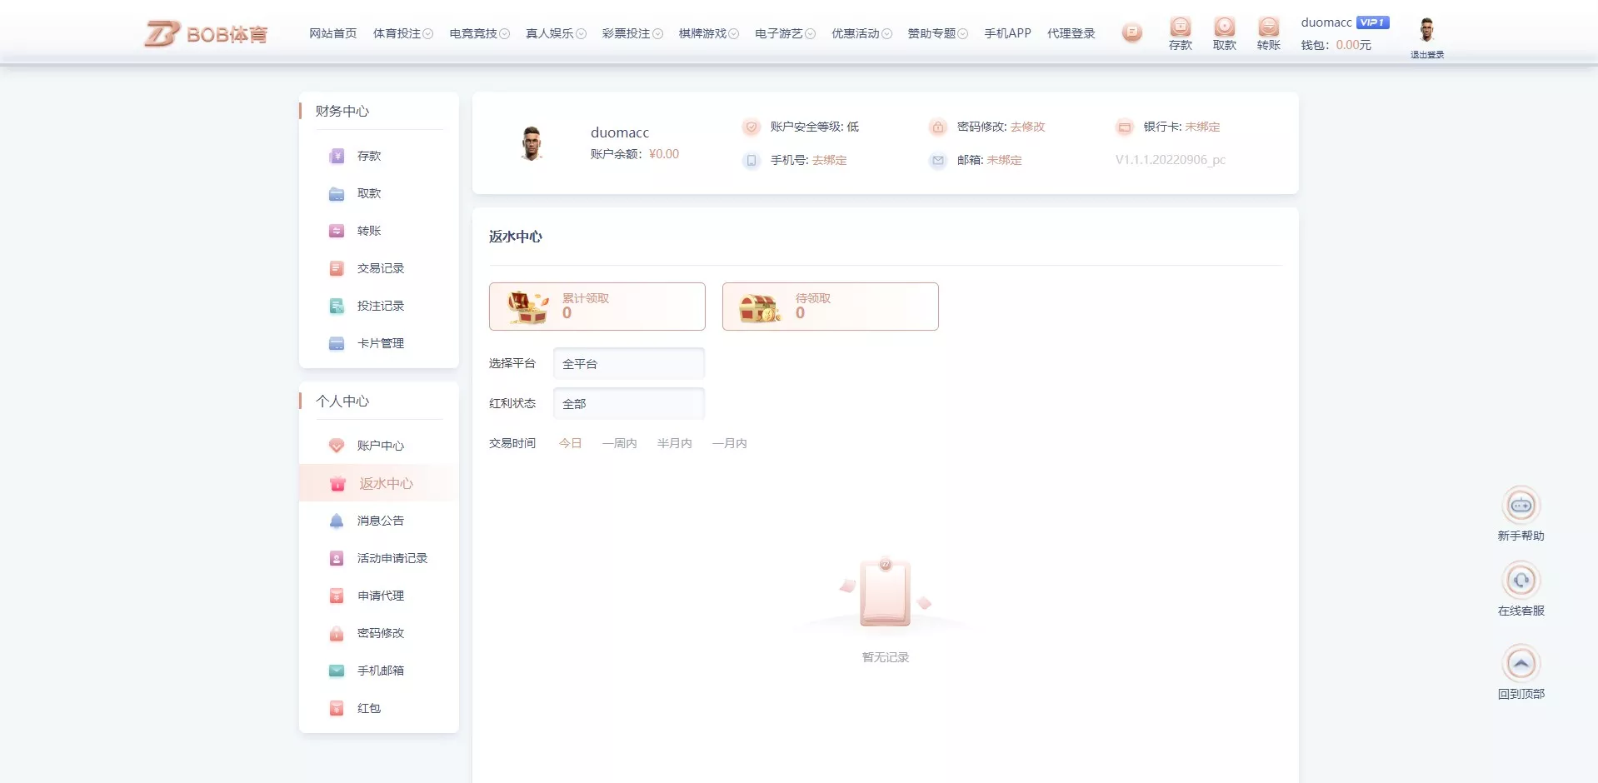Click the profile avatar to log out
This screenshot has height=783, width=1598.
(1426, 32)
